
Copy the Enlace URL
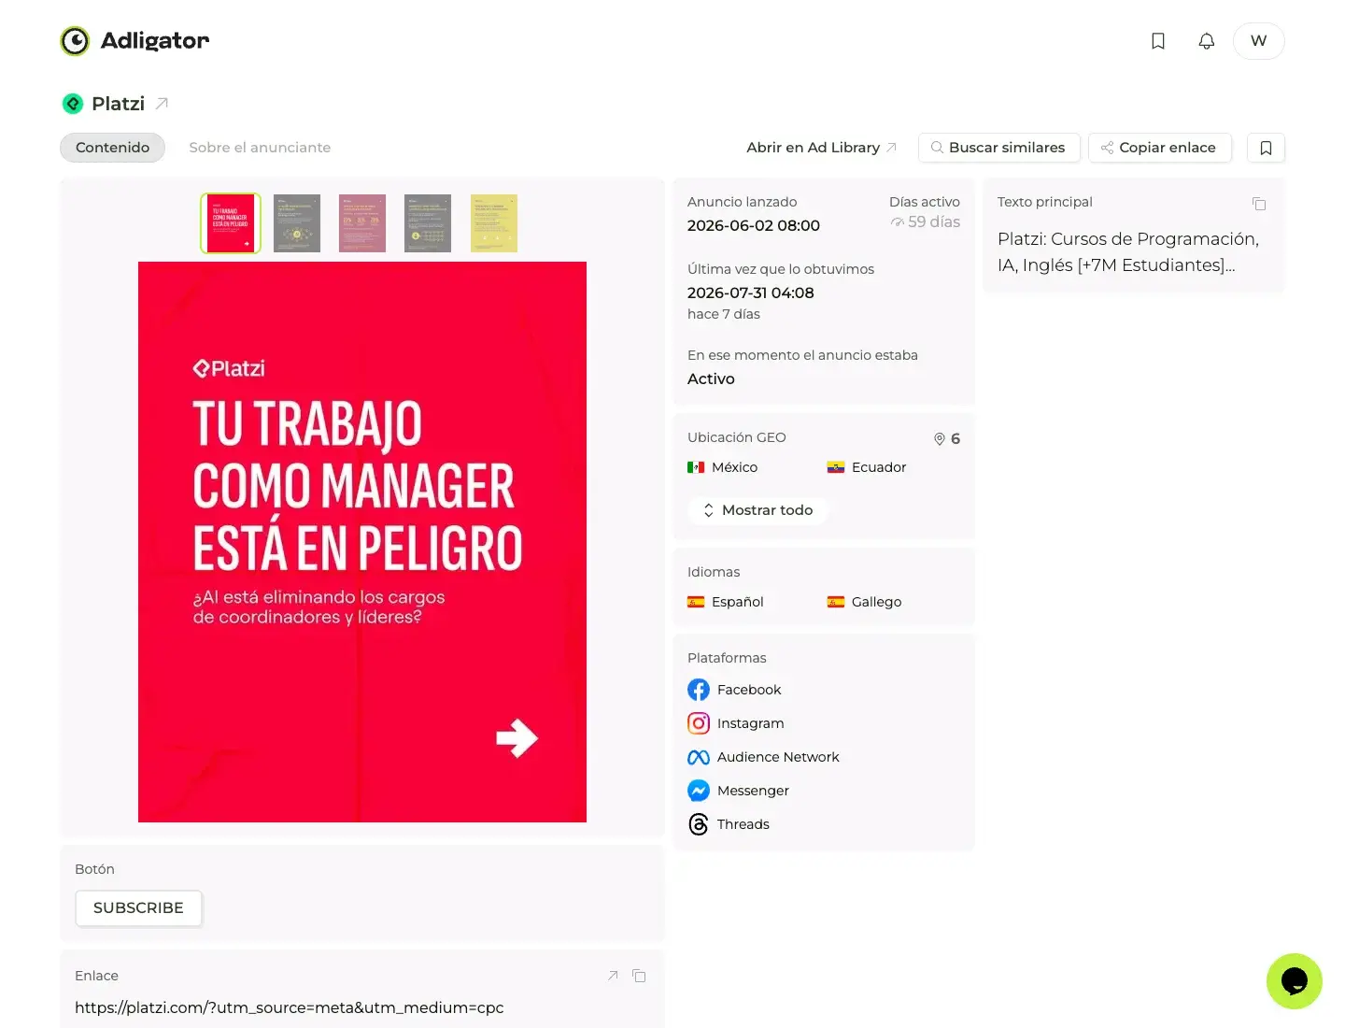pyautogui.click(x=639, y=976)
